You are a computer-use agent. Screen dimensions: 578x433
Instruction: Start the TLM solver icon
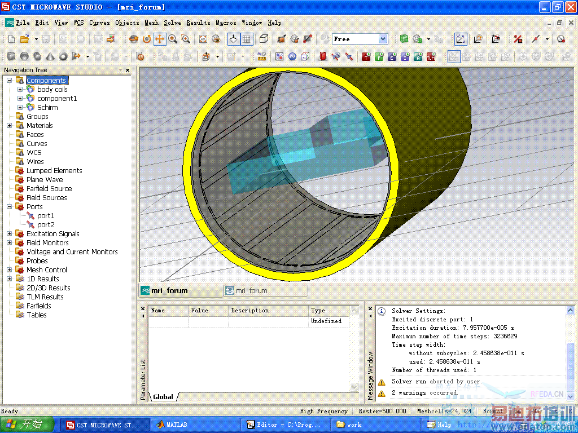point(431,56)
